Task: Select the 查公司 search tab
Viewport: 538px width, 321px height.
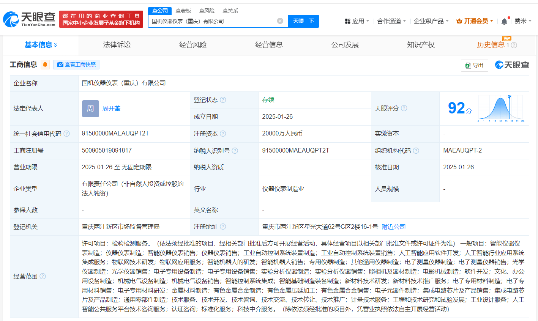Action: (x=160, y=11)
